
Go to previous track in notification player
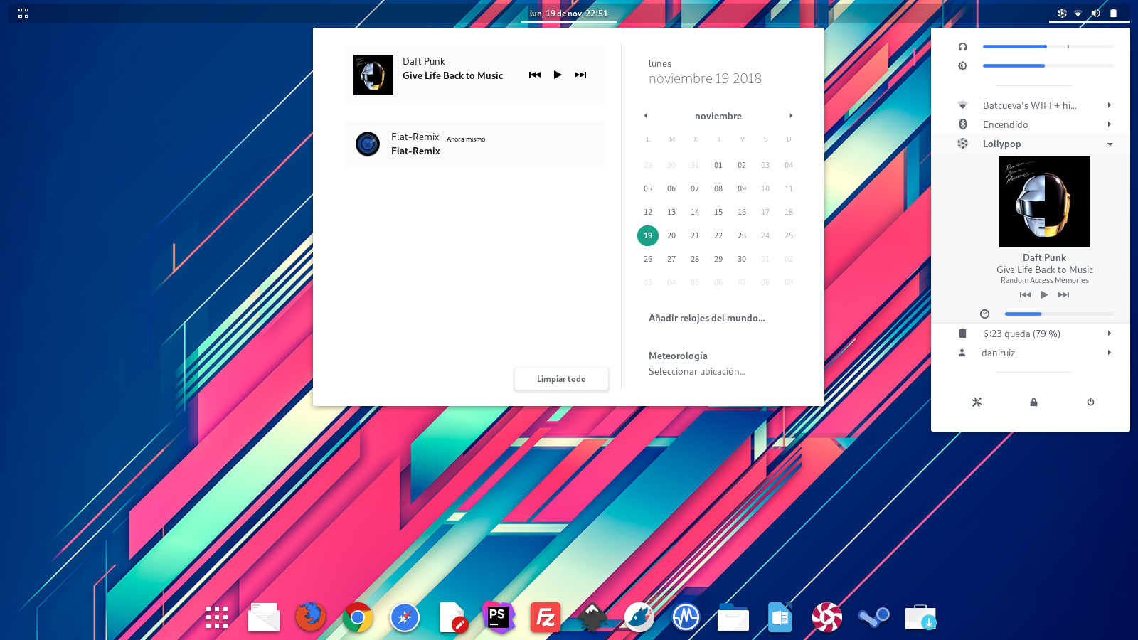tap(535, 75)
